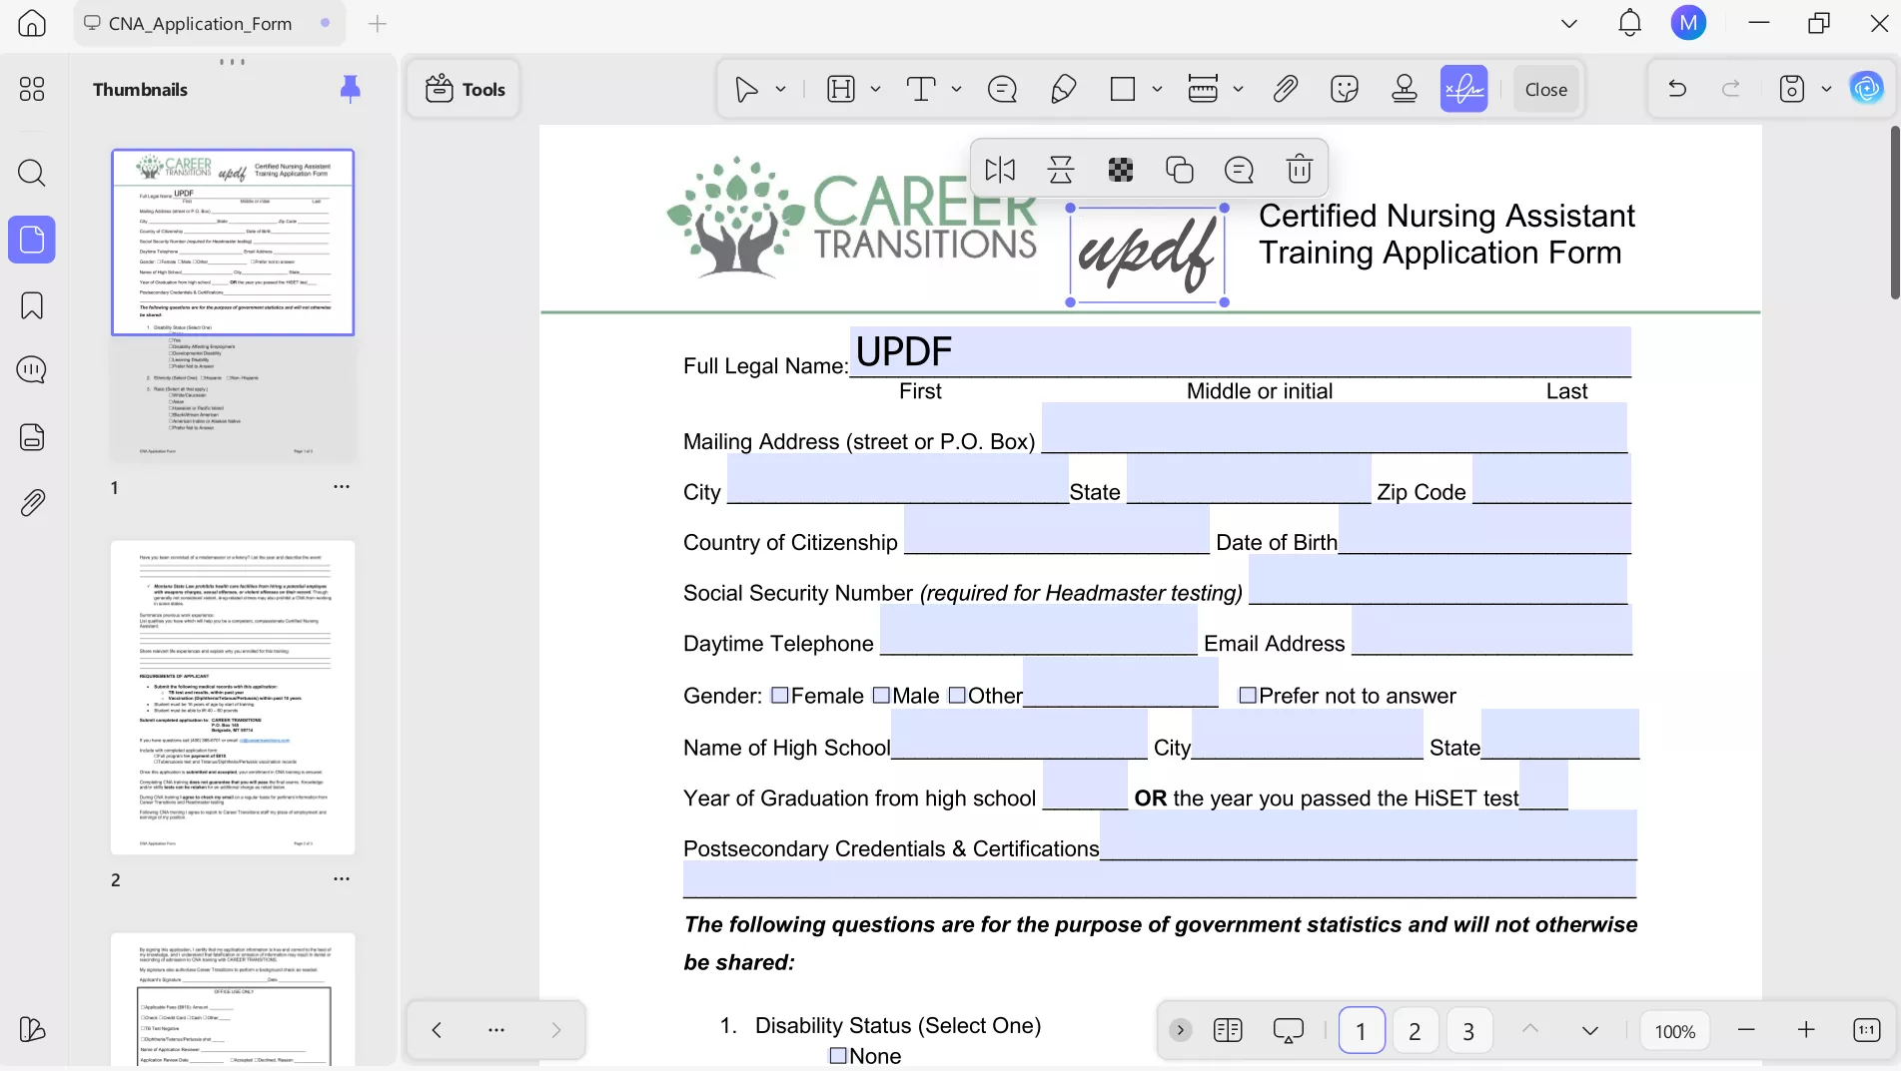Image resolution: width=1901 pixels, height=1071 pixels.
Task: Check the Prefer not to answer checkbox
Action: click(1248, 696)
